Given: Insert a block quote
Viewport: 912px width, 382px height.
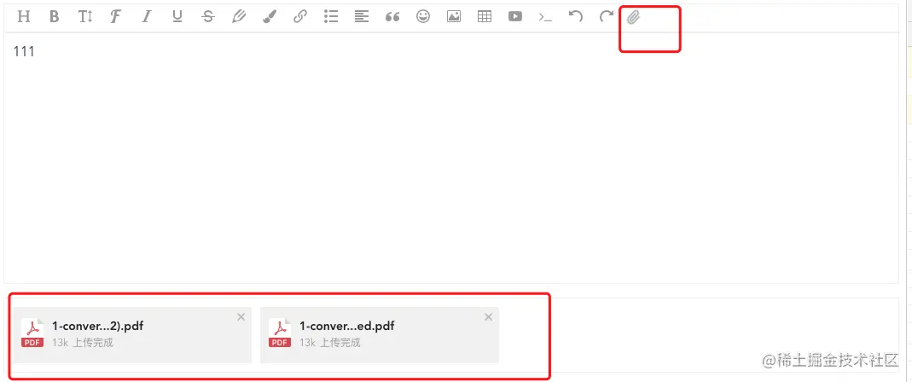Looking at the screenshot, I should point(392,17).
